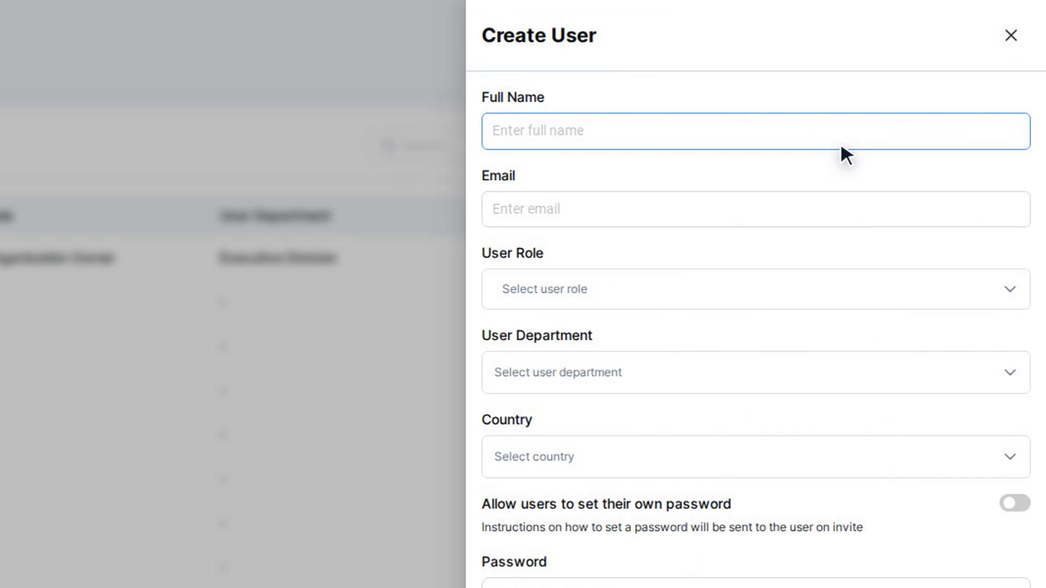
Task: Click the User Role label
Action: (x=512, y=253)
